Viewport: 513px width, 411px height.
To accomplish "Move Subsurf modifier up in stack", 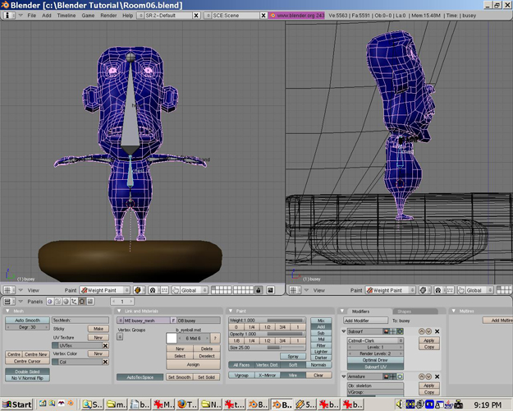I will (x=421, y=331).
